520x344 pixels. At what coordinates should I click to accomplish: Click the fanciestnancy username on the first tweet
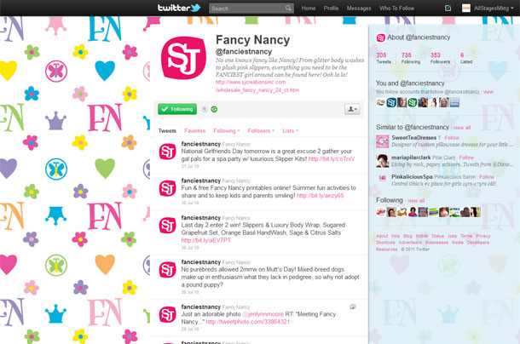(x=200, y=144)
